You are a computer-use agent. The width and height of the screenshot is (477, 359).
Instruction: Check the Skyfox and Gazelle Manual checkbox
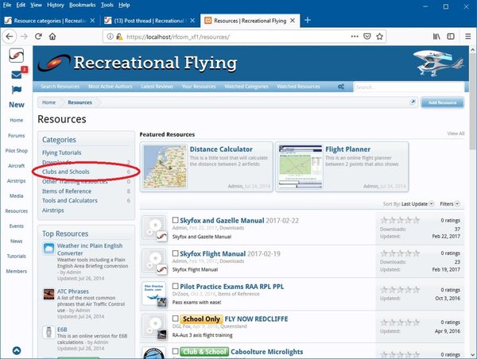(176, 220)
